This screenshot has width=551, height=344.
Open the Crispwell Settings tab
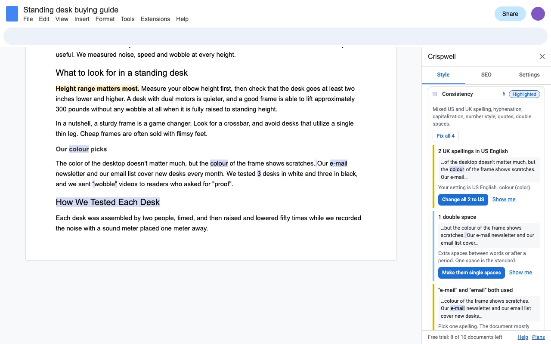point(529,75)
